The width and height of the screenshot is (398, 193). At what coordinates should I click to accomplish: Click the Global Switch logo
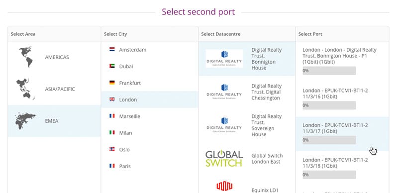pyautogui.click(x=224, y=159)
